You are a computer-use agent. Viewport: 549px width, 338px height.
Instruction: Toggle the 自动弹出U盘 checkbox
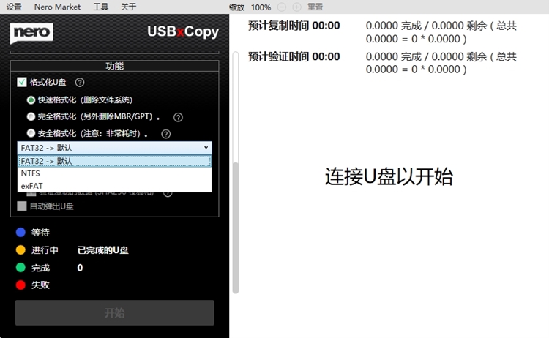[22, 206]
